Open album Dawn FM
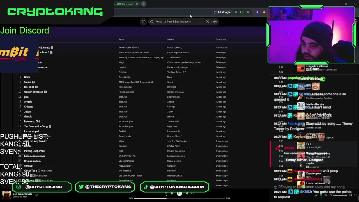359x202 pixels. point(172,171)
